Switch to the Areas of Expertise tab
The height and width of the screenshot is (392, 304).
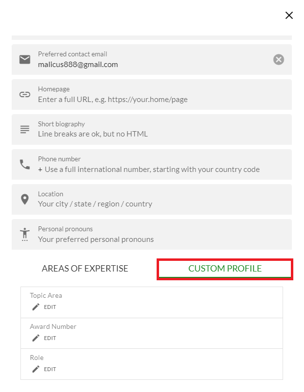[x=85, y=269]
